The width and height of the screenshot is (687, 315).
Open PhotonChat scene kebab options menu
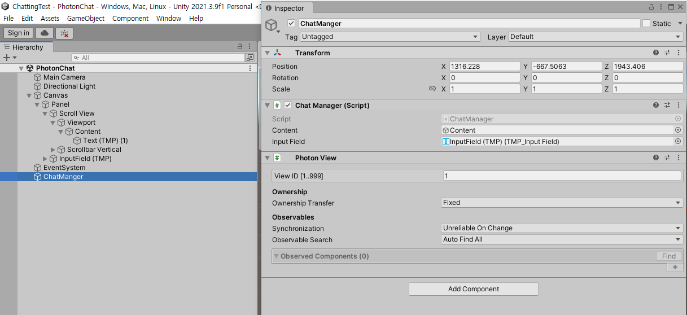coord(250,68)
